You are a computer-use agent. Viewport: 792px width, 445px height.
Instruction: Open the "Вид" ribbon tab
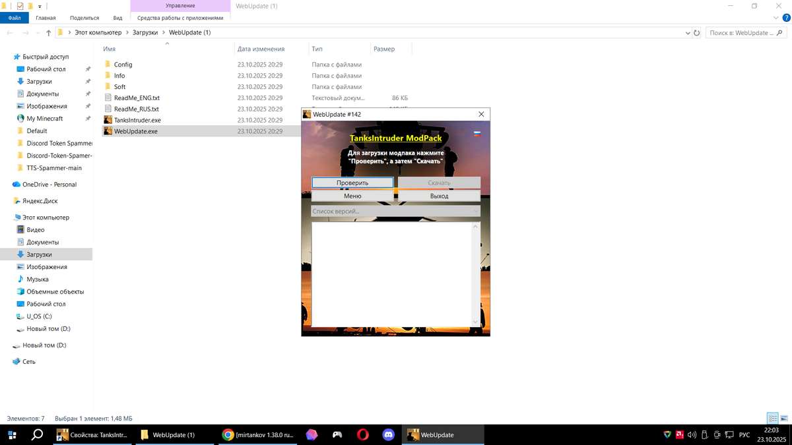[117, 18]
